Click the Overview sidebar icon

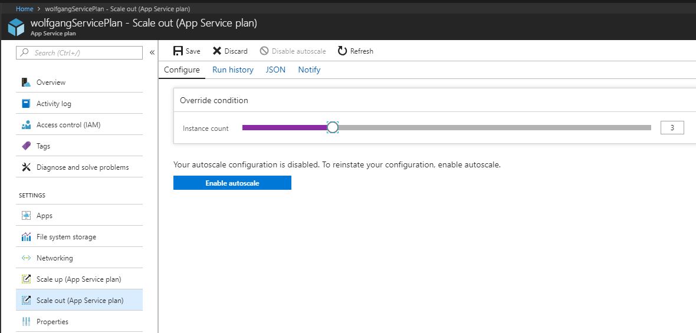click(26, 83)
